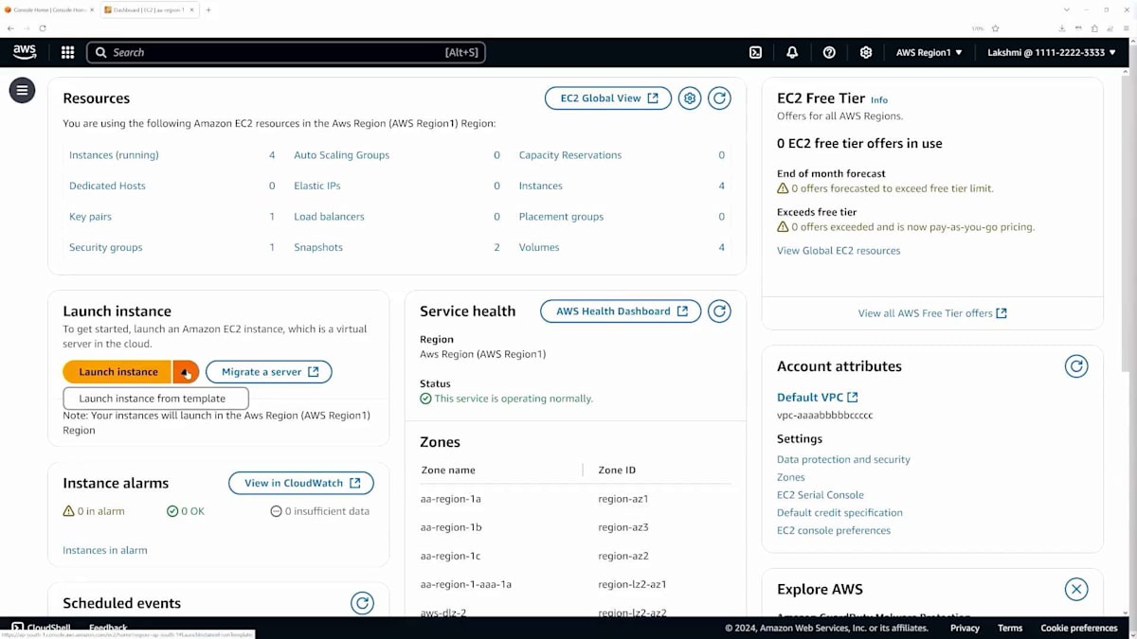The image size is (1137, 639).
Task: Go back in the browser
Action: [10, 28]
